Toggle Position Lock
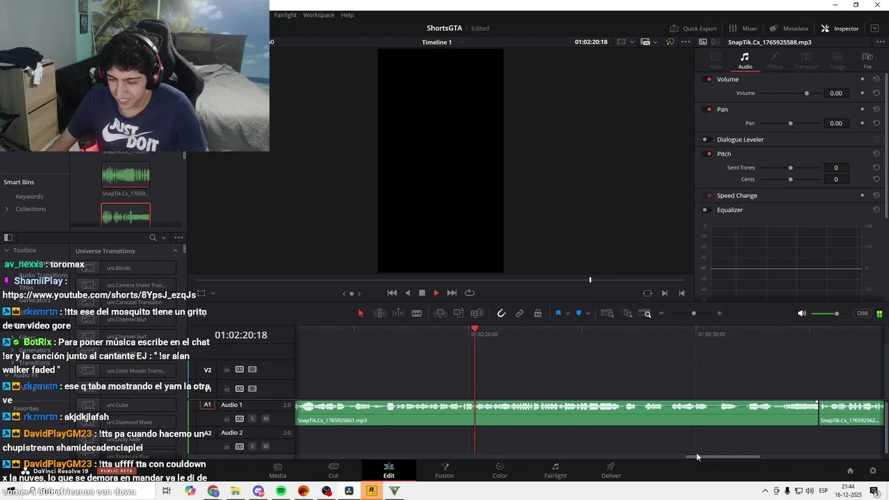Image resolution: width=889 pixels, height=500 pixels. pyautogui.click(x=538, y=314)
